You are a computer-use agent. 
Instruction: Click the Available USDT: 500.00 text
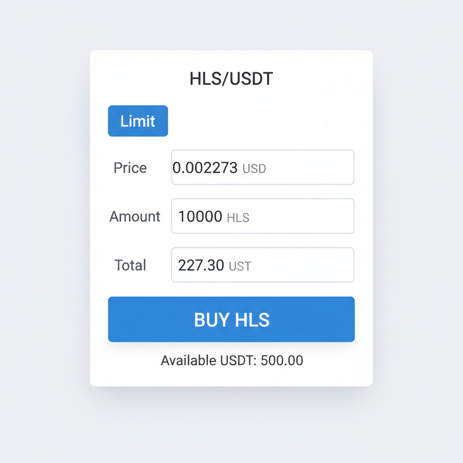(231, 360)
